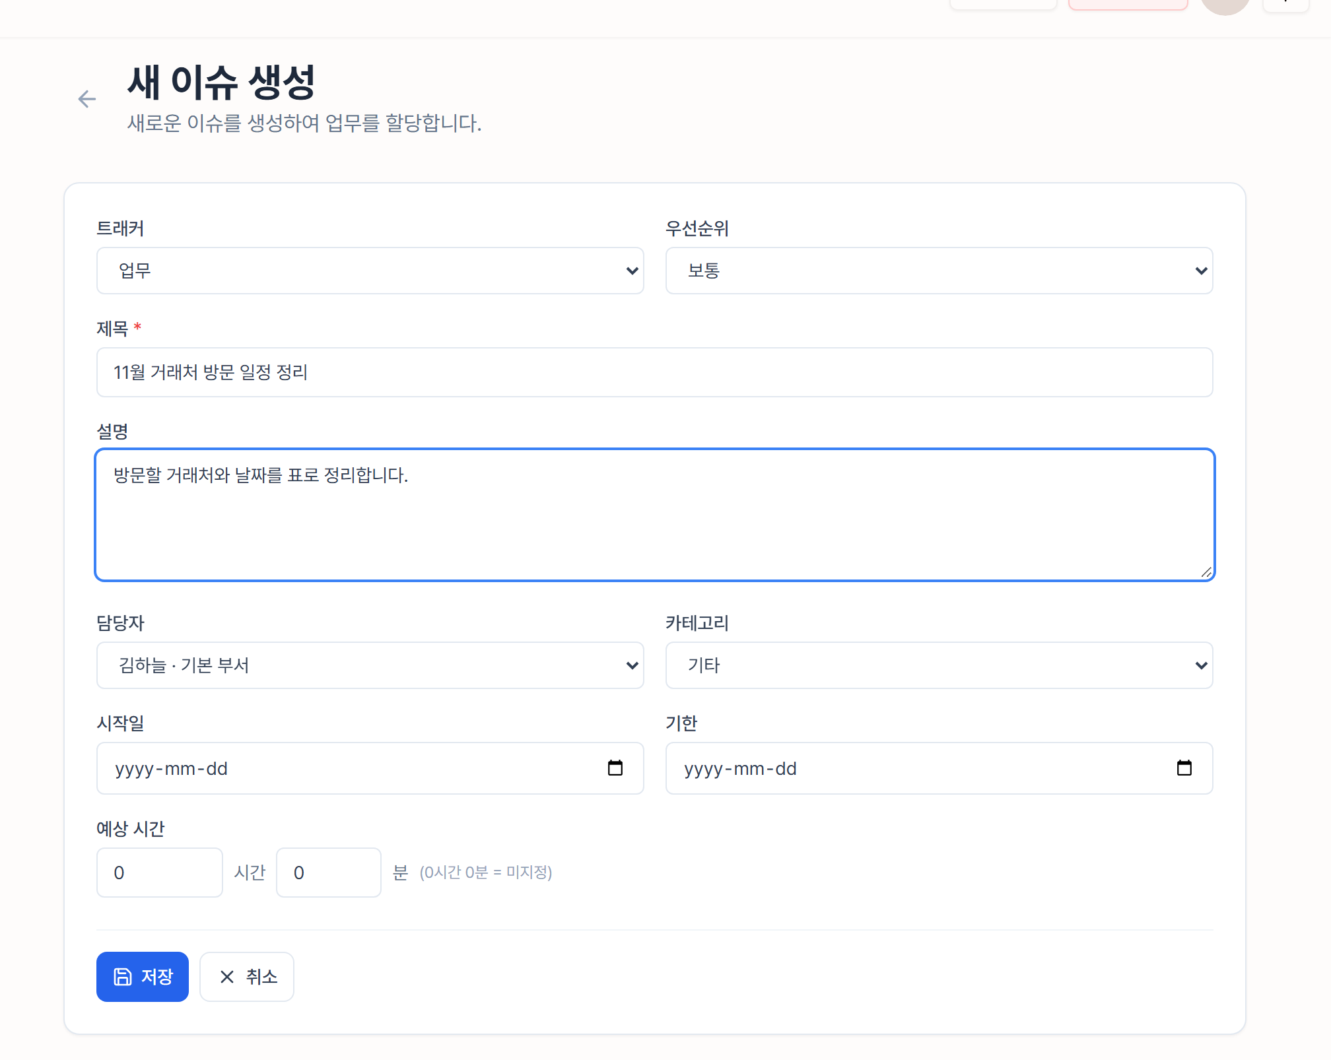Go back using the left arrow icon
Screen dimensions: 1331x1060
point(87,99)
